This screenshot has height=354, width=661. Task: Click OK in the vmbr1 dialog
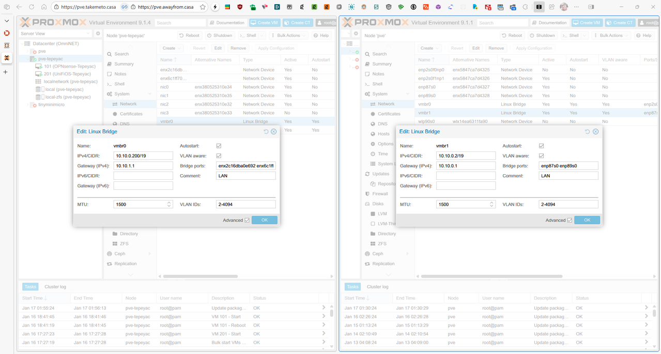[587, 220]
